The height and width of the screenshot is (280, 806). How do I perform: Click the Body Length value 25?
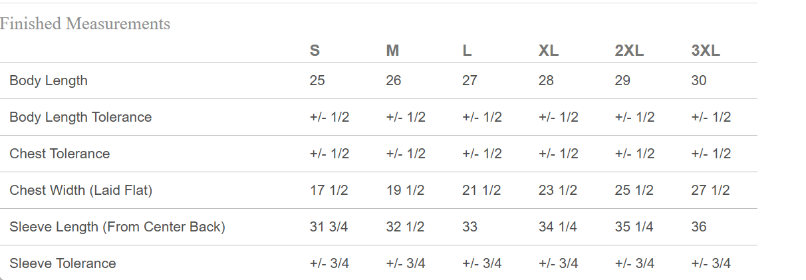pos(317,80)
